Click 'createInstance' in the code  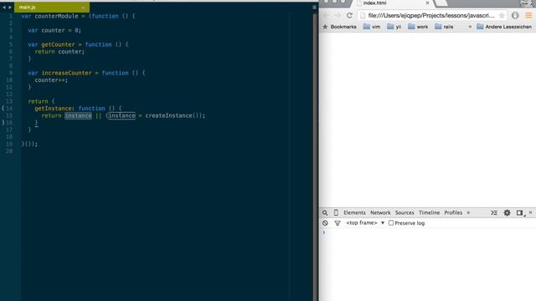[x=168, y=115]
